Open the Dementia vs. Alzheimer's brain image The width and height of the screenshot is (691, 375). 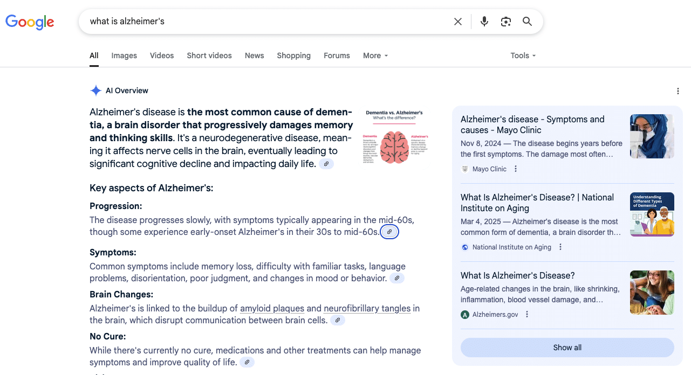(x=394, y=137)
